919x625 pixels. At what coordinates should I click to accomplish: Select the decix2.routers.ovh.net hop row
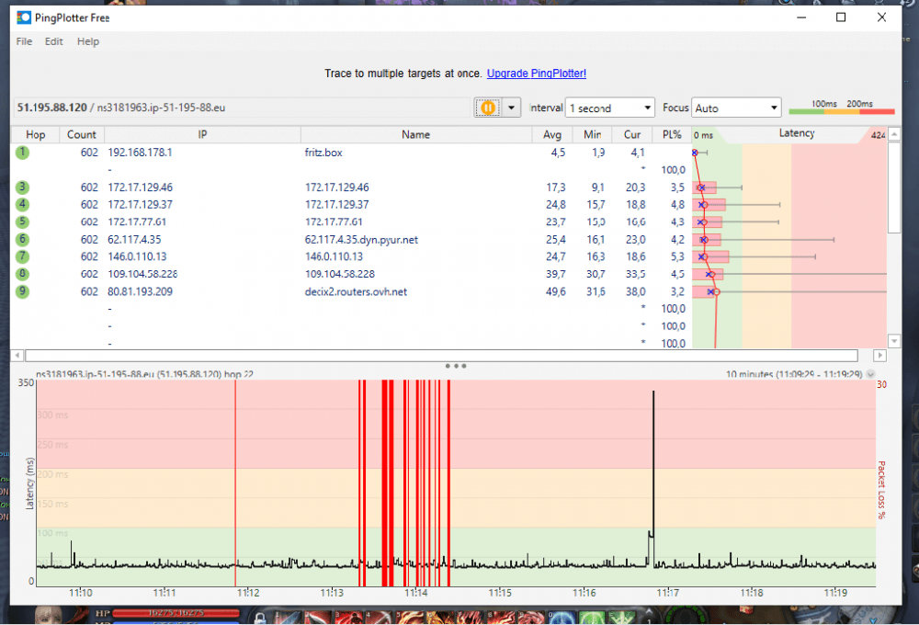coord(355,292)
